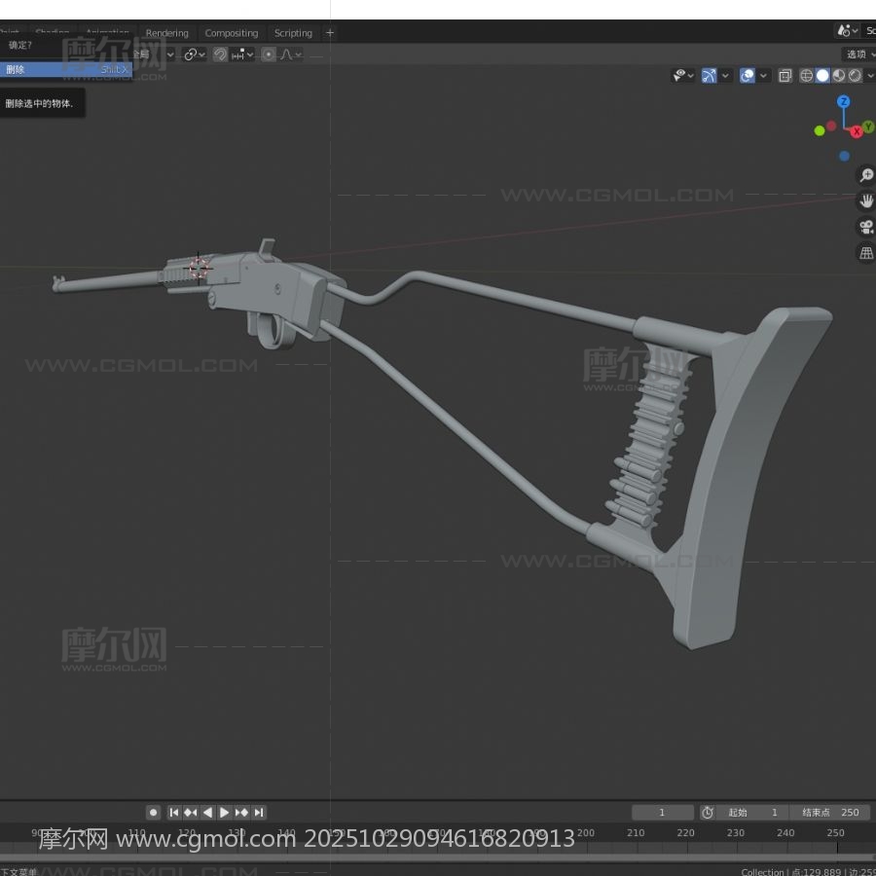Toggle the camera view icon
The width and height of the screenshot is (876, 876).
tap(865, 228)
